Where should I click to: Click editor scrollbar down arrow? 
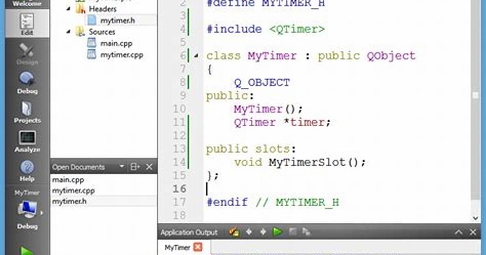(475, 218)
